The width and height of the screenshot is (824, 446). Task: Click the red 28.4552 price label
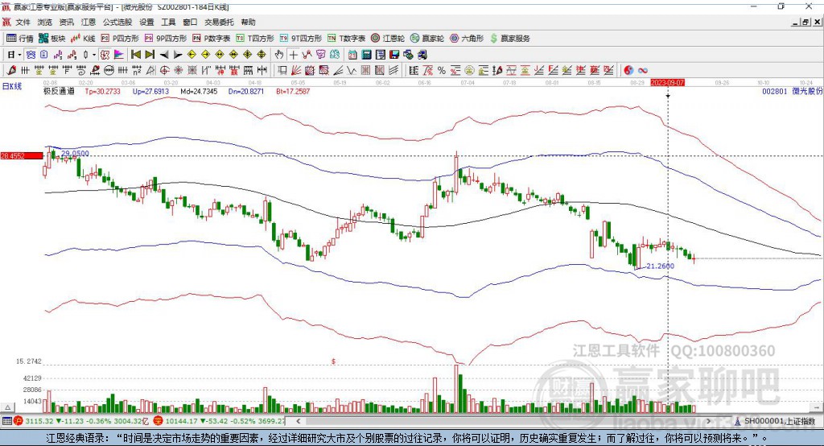click(22, 155)
